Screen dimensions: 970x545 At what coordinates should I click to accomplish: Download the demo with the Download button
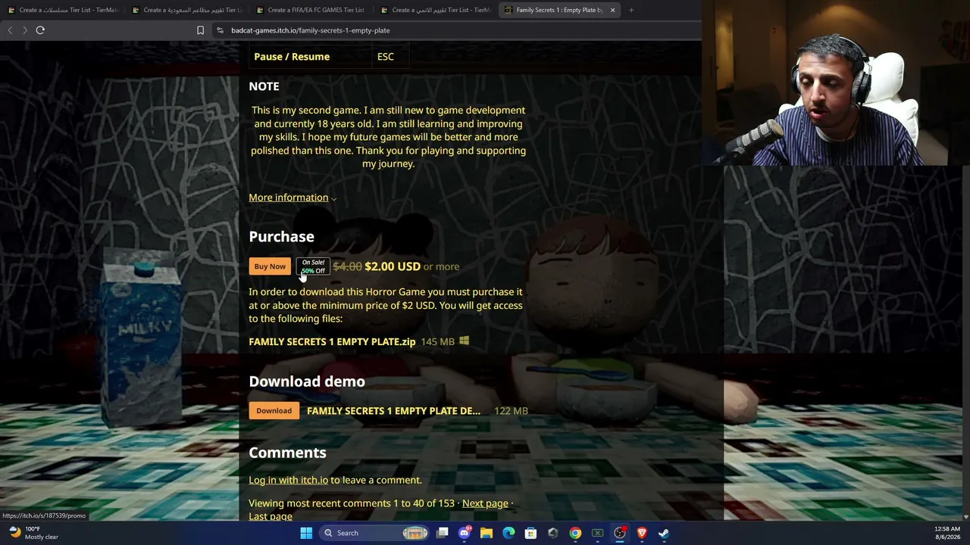click(274, 411)
